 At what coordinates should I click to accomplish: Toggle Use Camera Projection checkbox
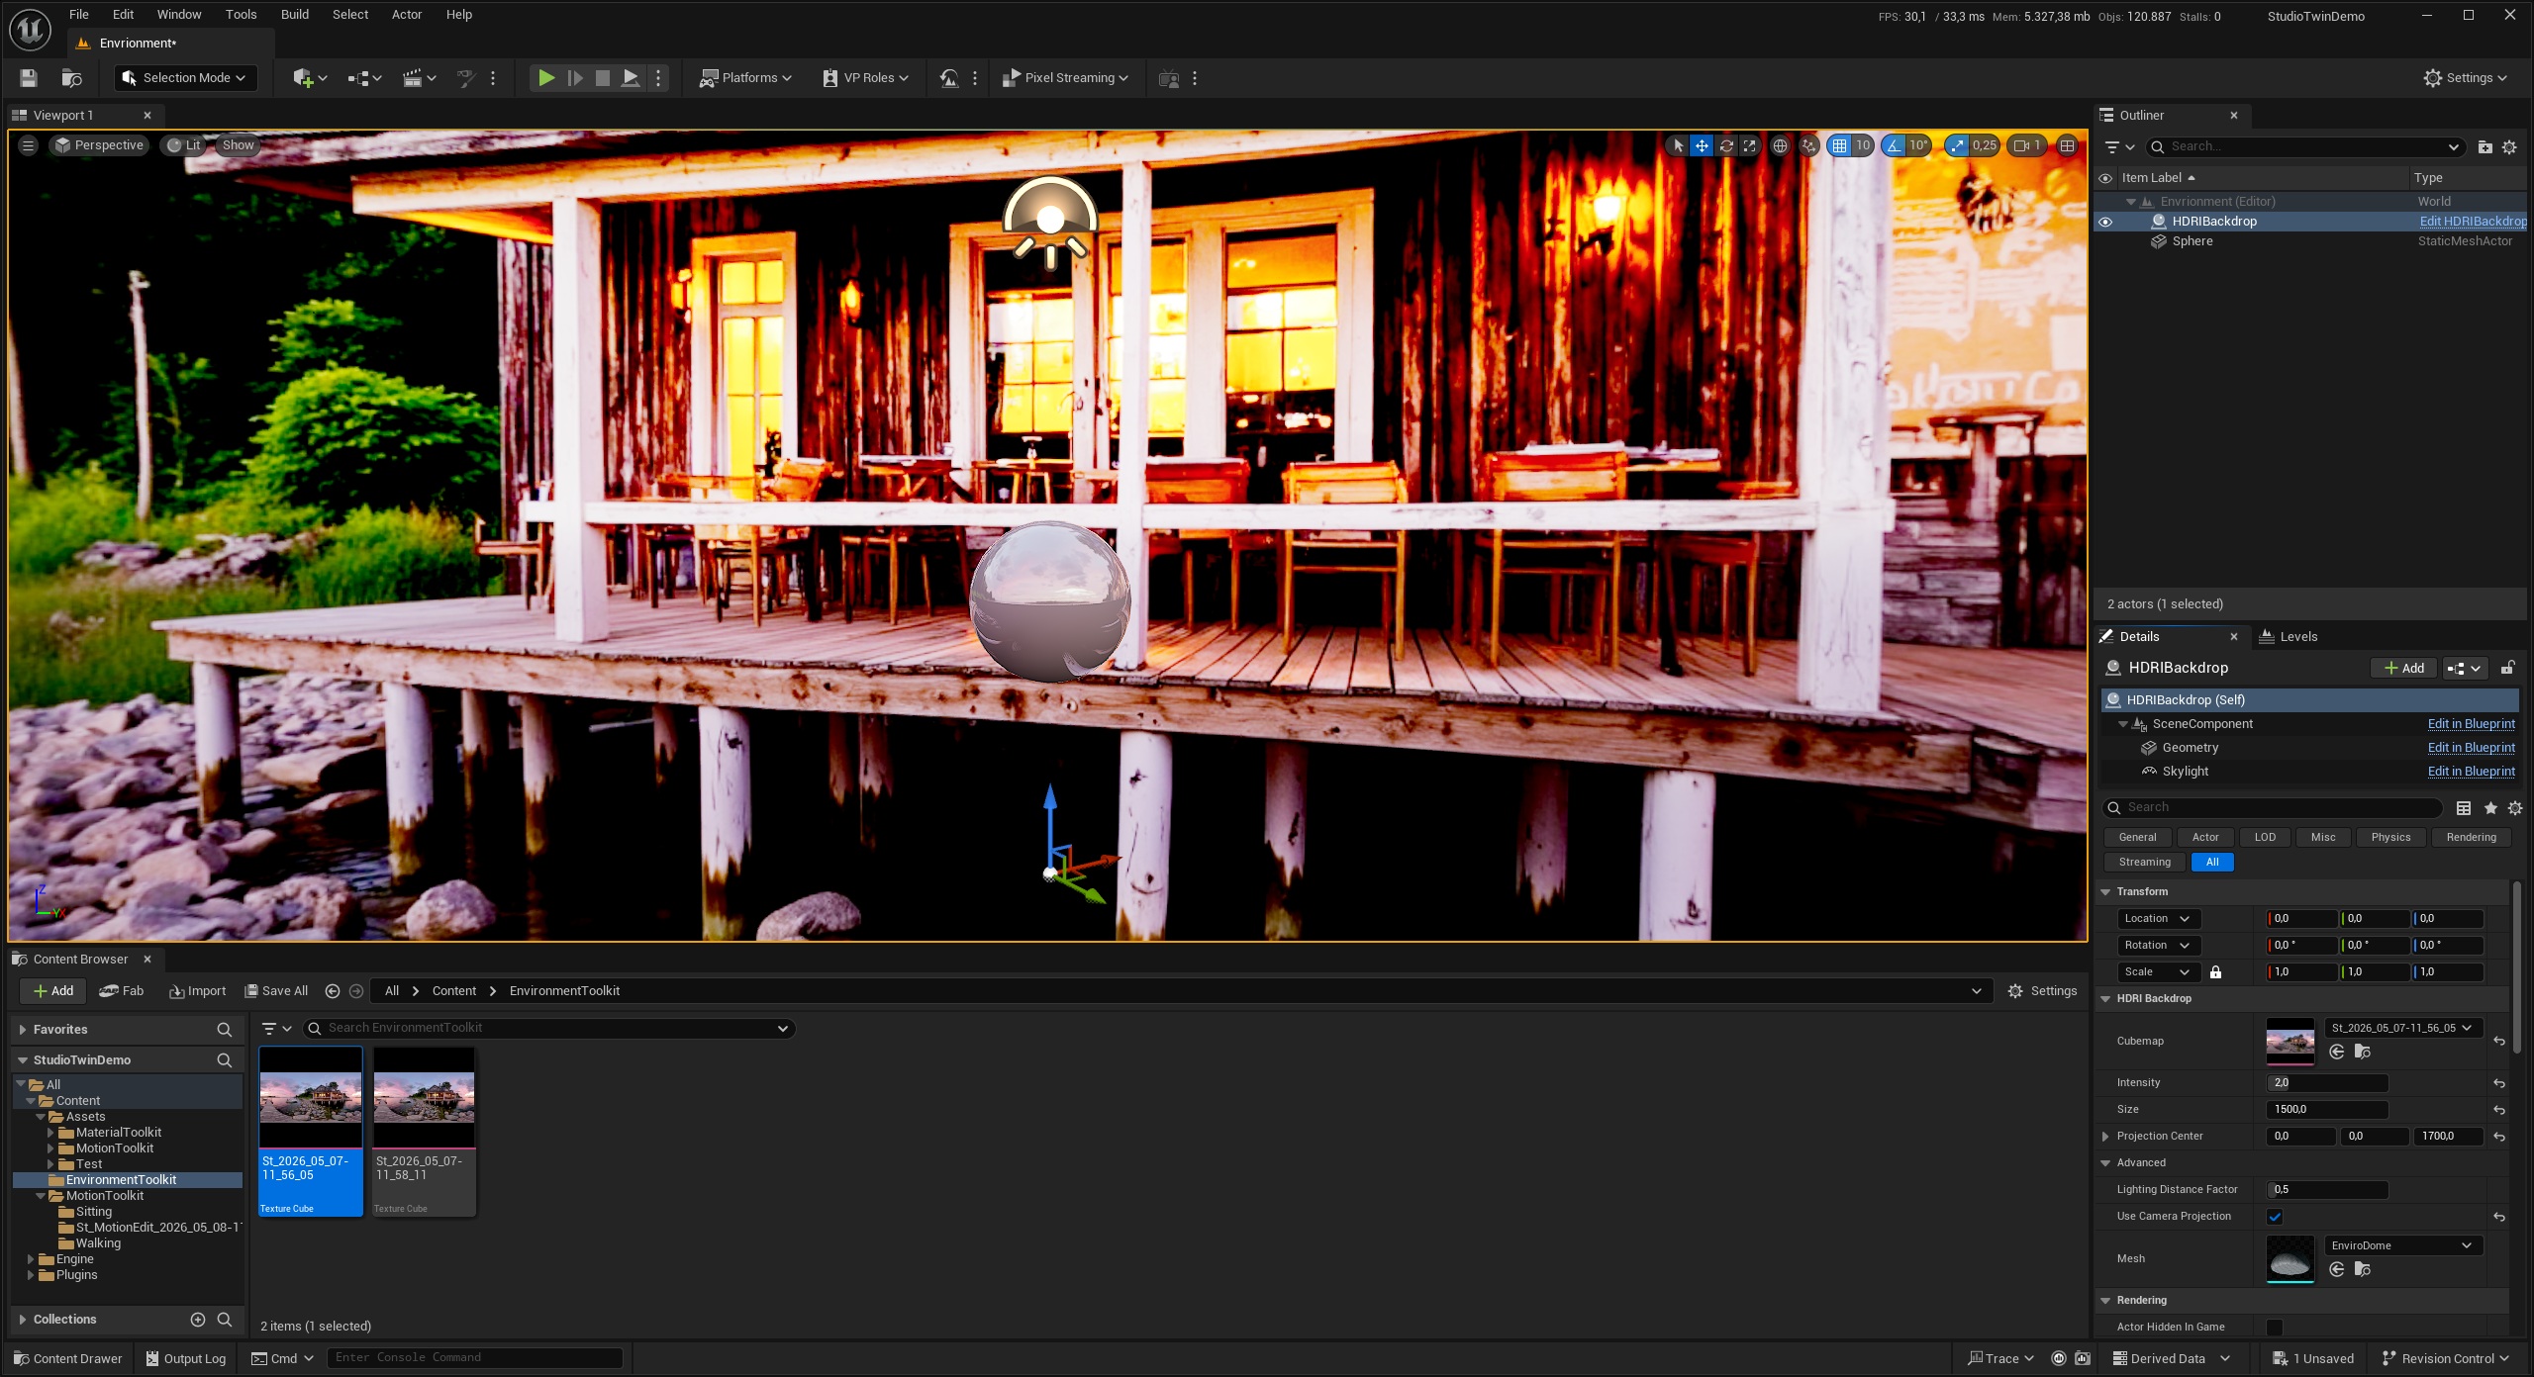(2275, 1217)
